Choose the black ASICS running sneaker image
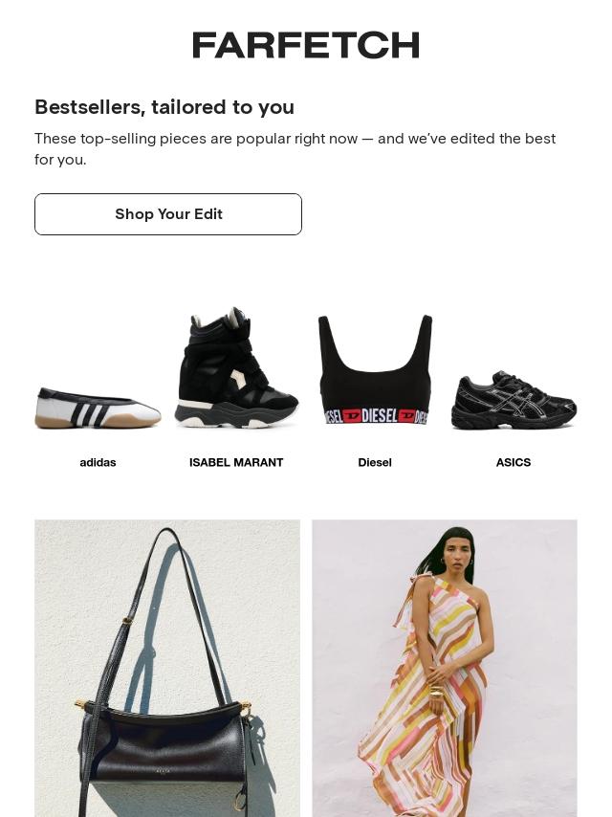The image size is (612, 817). point(514,400)
